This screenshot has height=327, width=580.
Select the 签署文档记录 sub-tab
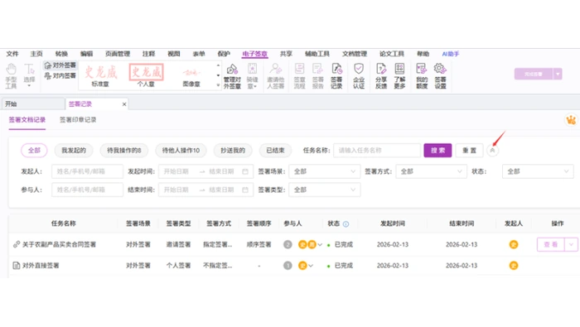tap(27, 120)
